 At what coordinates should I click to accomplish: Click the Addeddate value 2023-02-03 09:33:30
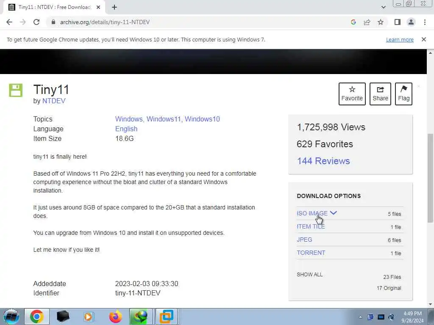point(147,284)
